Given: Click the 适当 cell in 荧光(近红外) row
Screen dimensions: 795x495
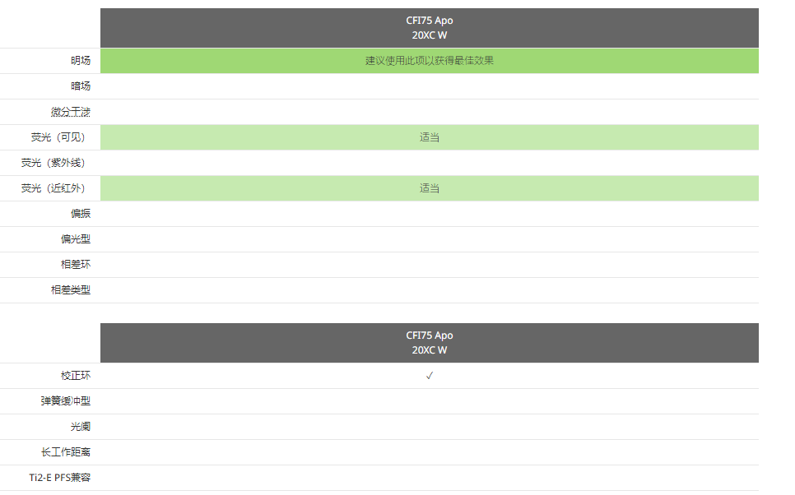Looking at the screenshot, I should click(x=429, y=188).
